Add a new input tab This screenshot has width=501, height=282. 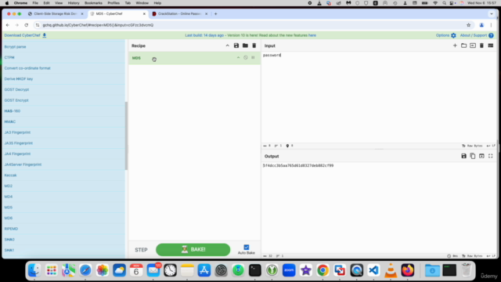455,45
